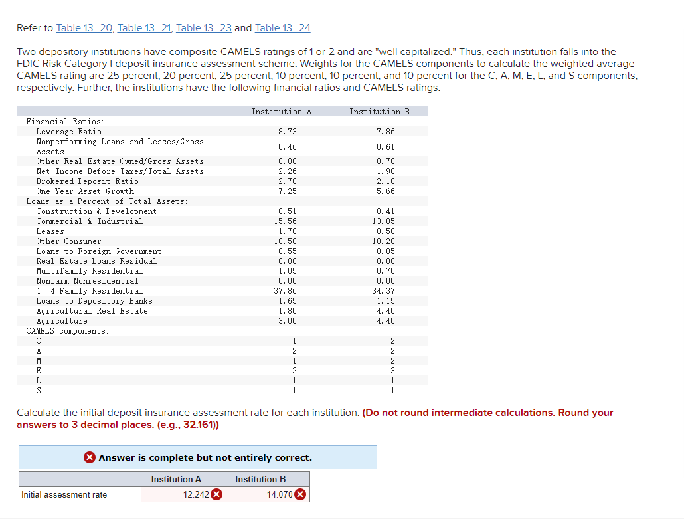
Task: Click the X icon in the answer status banner
Action: pos(90,457)
